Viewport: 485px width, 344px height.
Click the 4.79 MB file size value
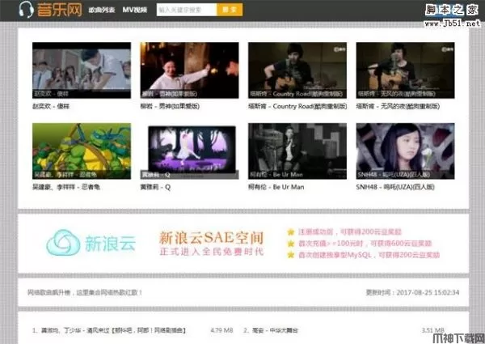(x=221, y=330)
